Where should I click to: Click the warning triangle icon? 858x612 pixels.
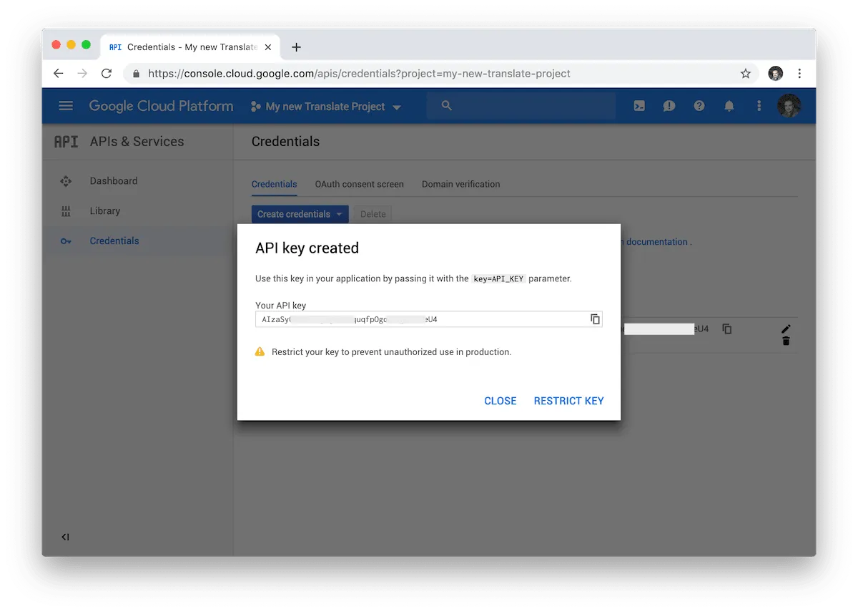tap(260, 352)
